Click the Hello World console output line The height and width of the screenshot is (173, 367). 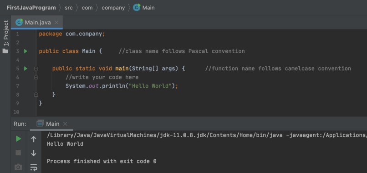[65, 144]
